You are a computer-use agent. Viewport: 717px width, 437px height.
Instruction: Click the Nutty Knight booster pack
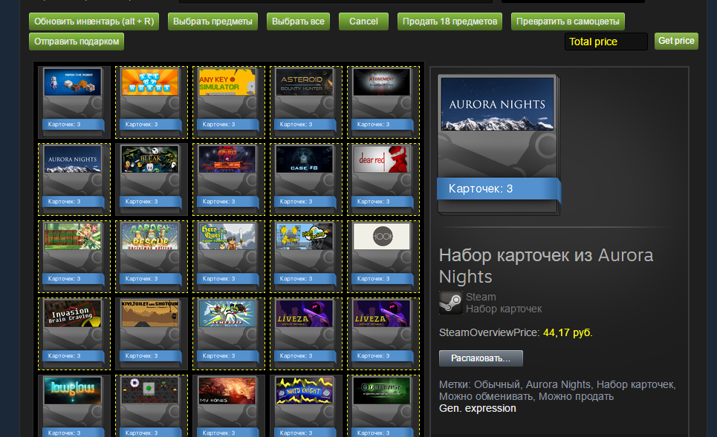306,407
